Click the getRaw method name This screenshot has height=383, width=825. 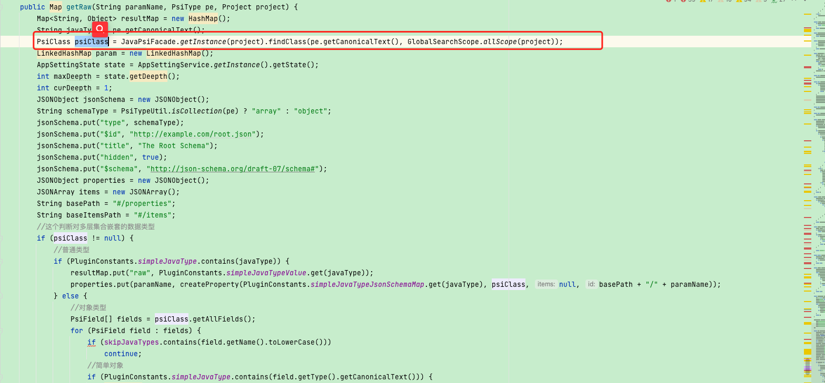(x=79, y=7)
